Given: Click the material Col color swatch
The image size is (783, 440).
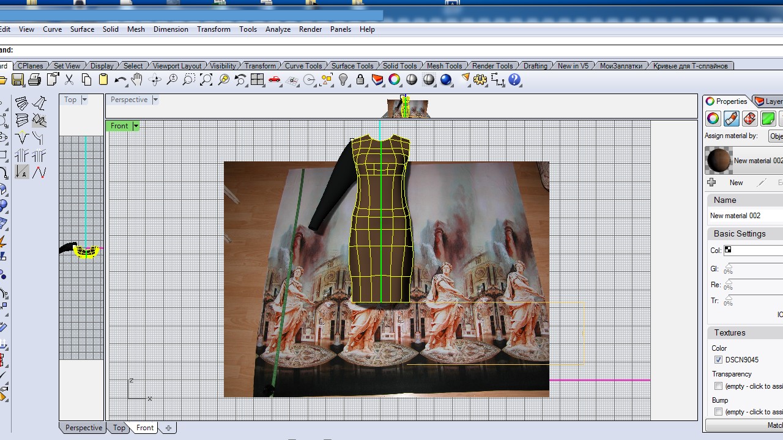Looking at the screenshot, I should point(728,250).
